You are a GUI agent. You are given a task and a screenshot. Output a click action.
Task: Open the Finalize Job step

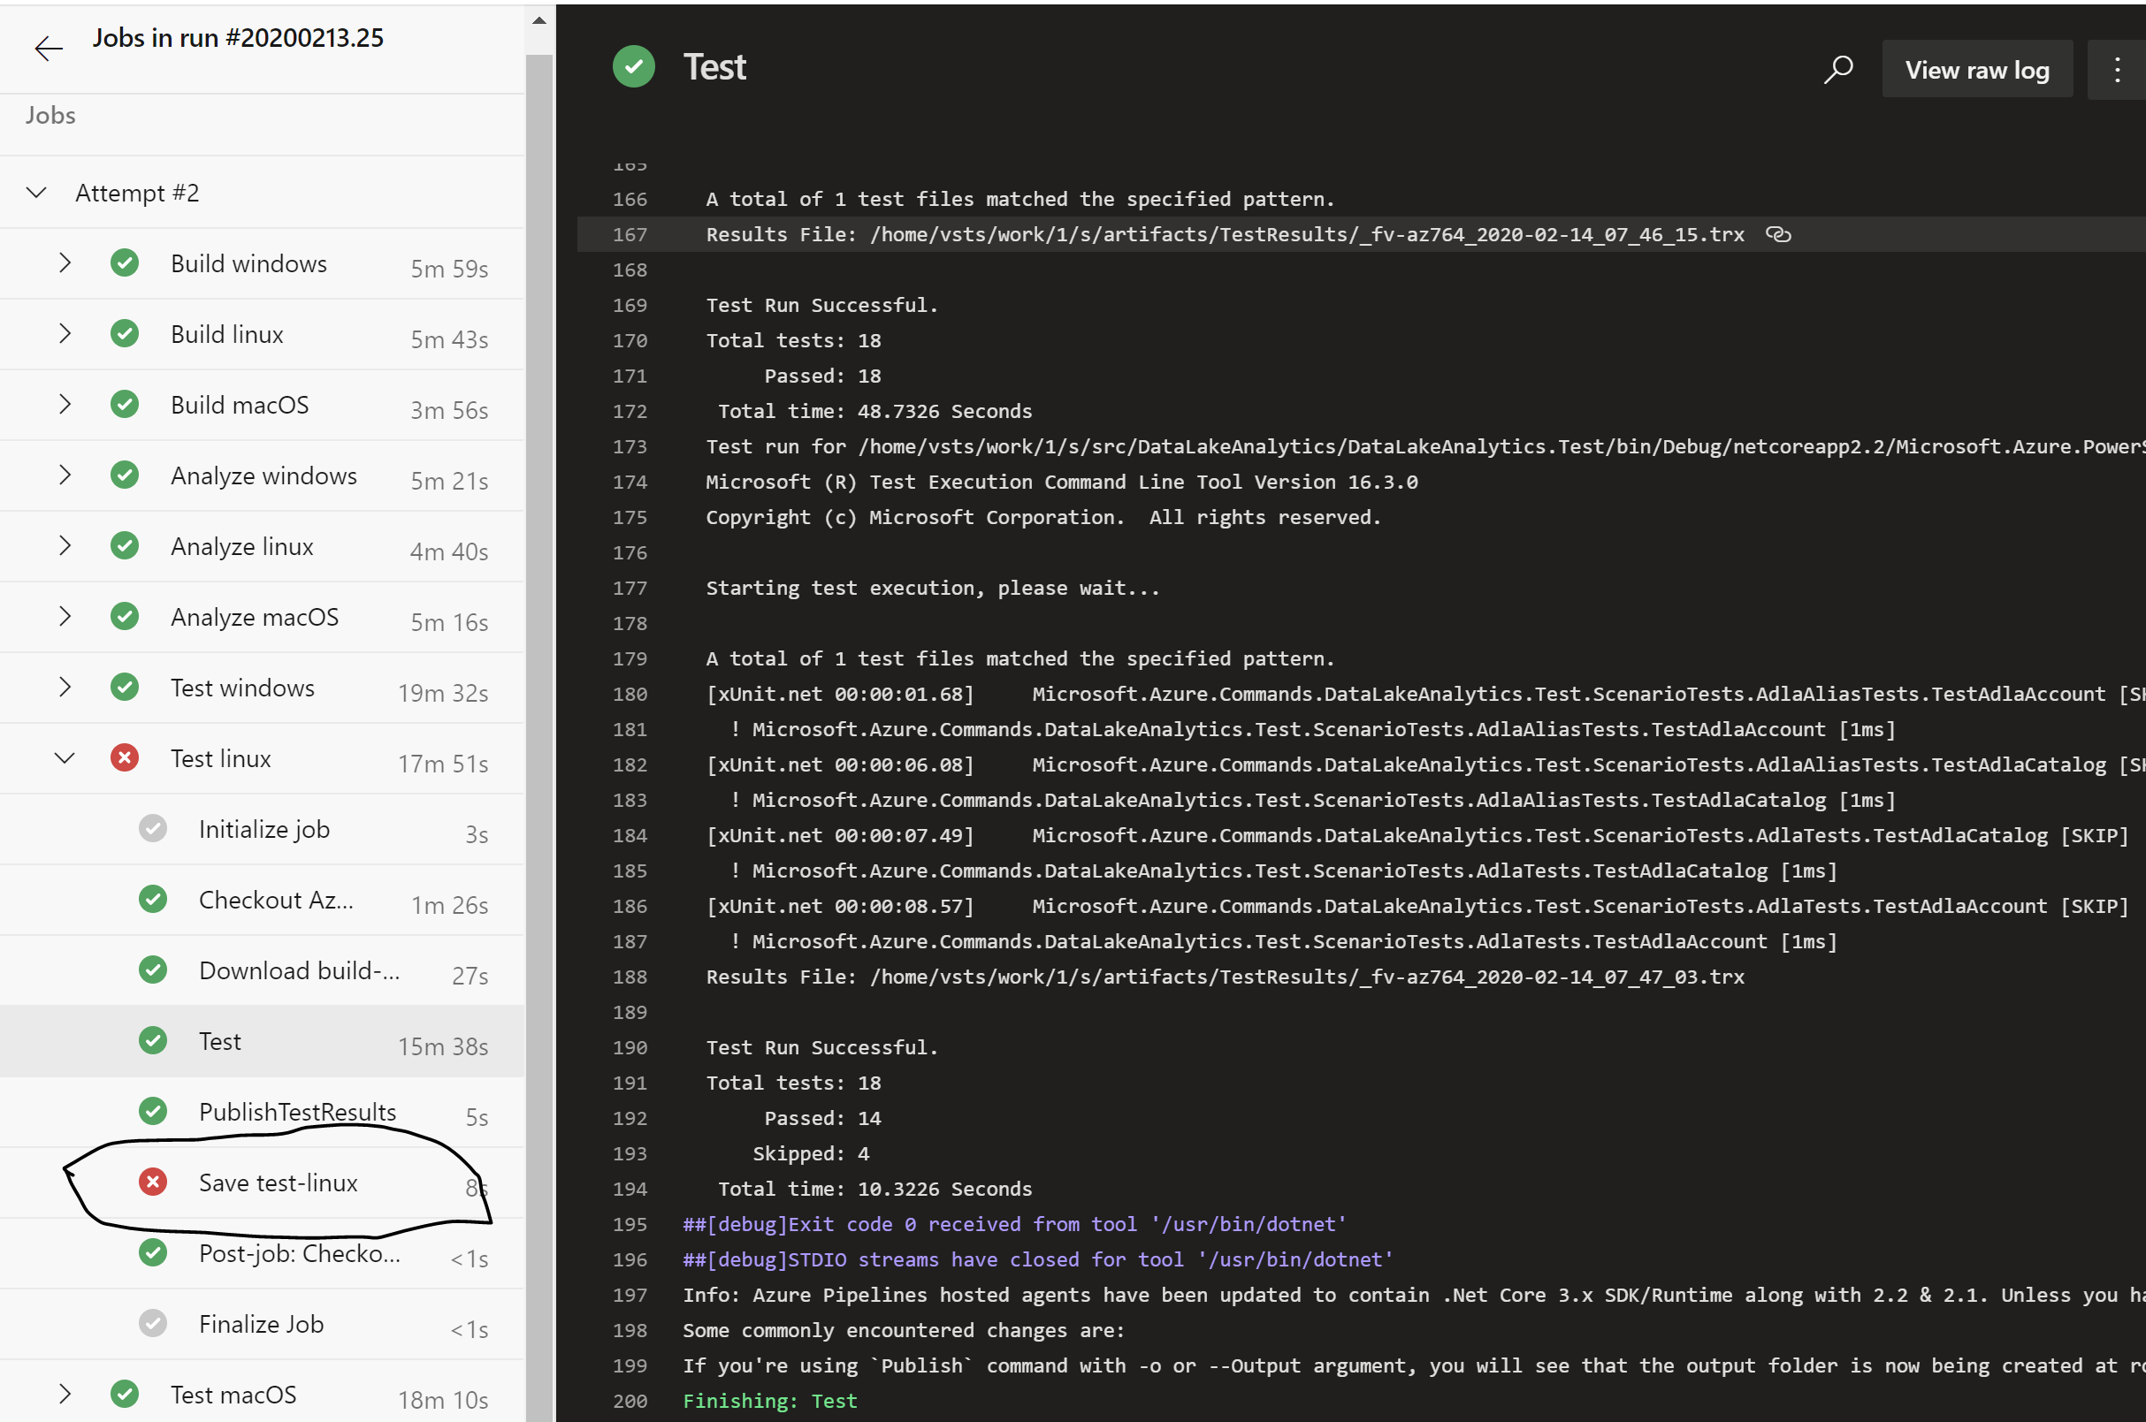tap(262, 1324)
